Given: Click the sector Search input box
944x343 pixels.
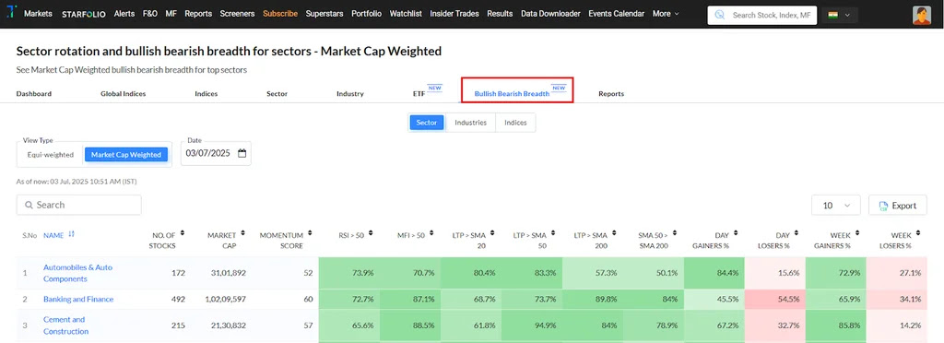Looking at the screenshot, I should (79, 205).
